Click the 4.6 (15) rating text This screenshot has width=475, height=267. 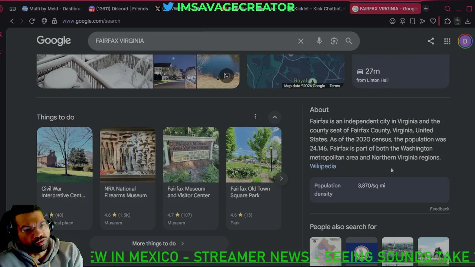(241, 215)
